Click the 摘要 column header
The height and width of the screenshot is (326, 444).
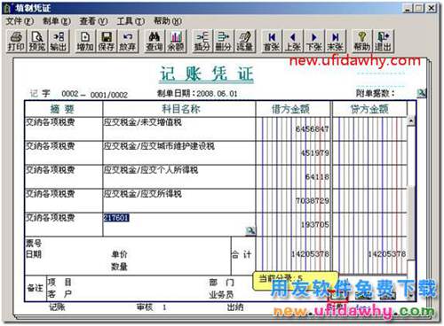pos(64,109)
